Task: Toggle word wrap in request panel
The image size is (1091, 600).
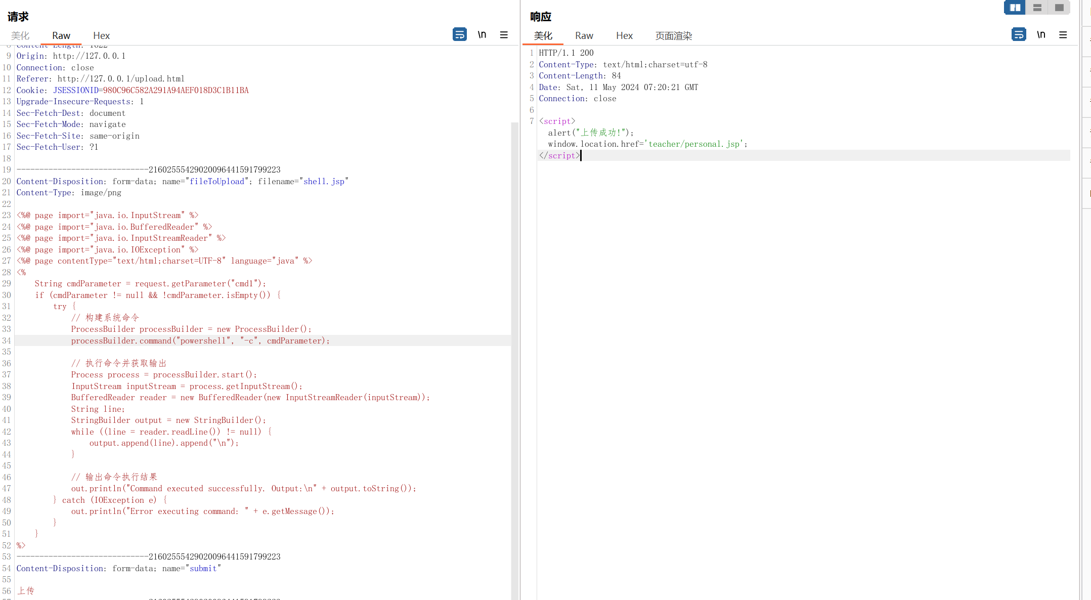Action: pyautogui.click(x=460, y=34)
